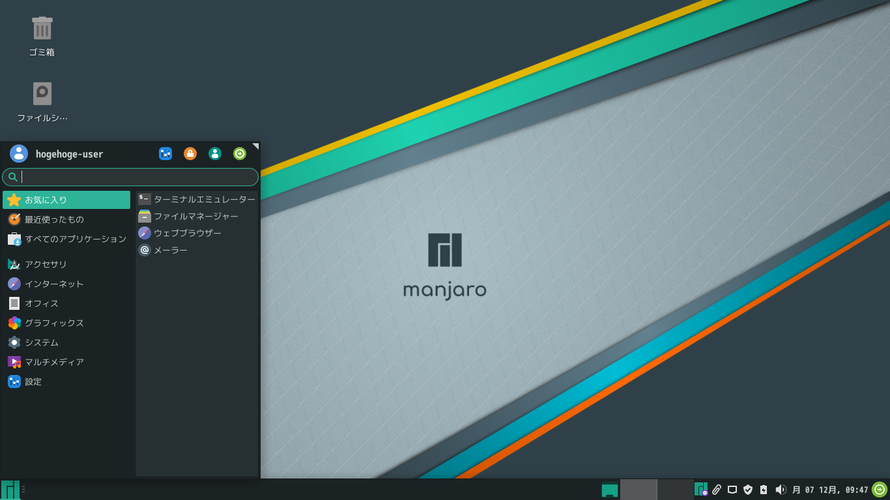Open power manager battery tray icon
The image size is (890, 500).
point(764,490)
